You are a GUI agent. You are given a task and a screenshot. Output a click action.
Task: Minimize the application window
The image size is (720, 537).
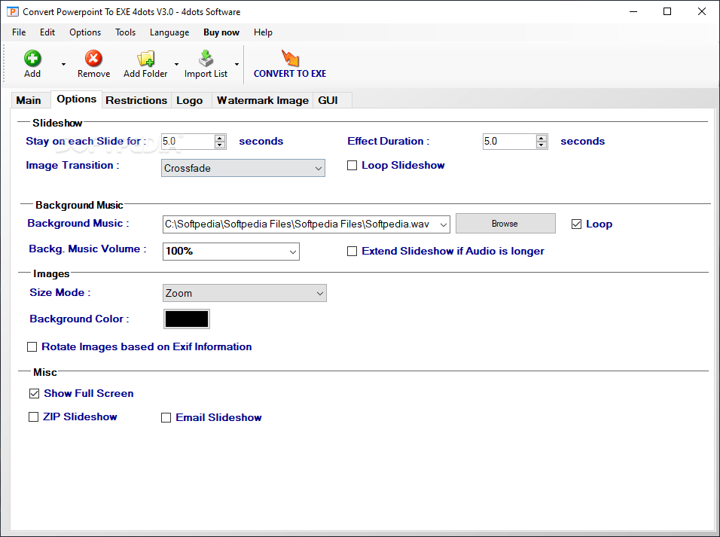[633, 11]
